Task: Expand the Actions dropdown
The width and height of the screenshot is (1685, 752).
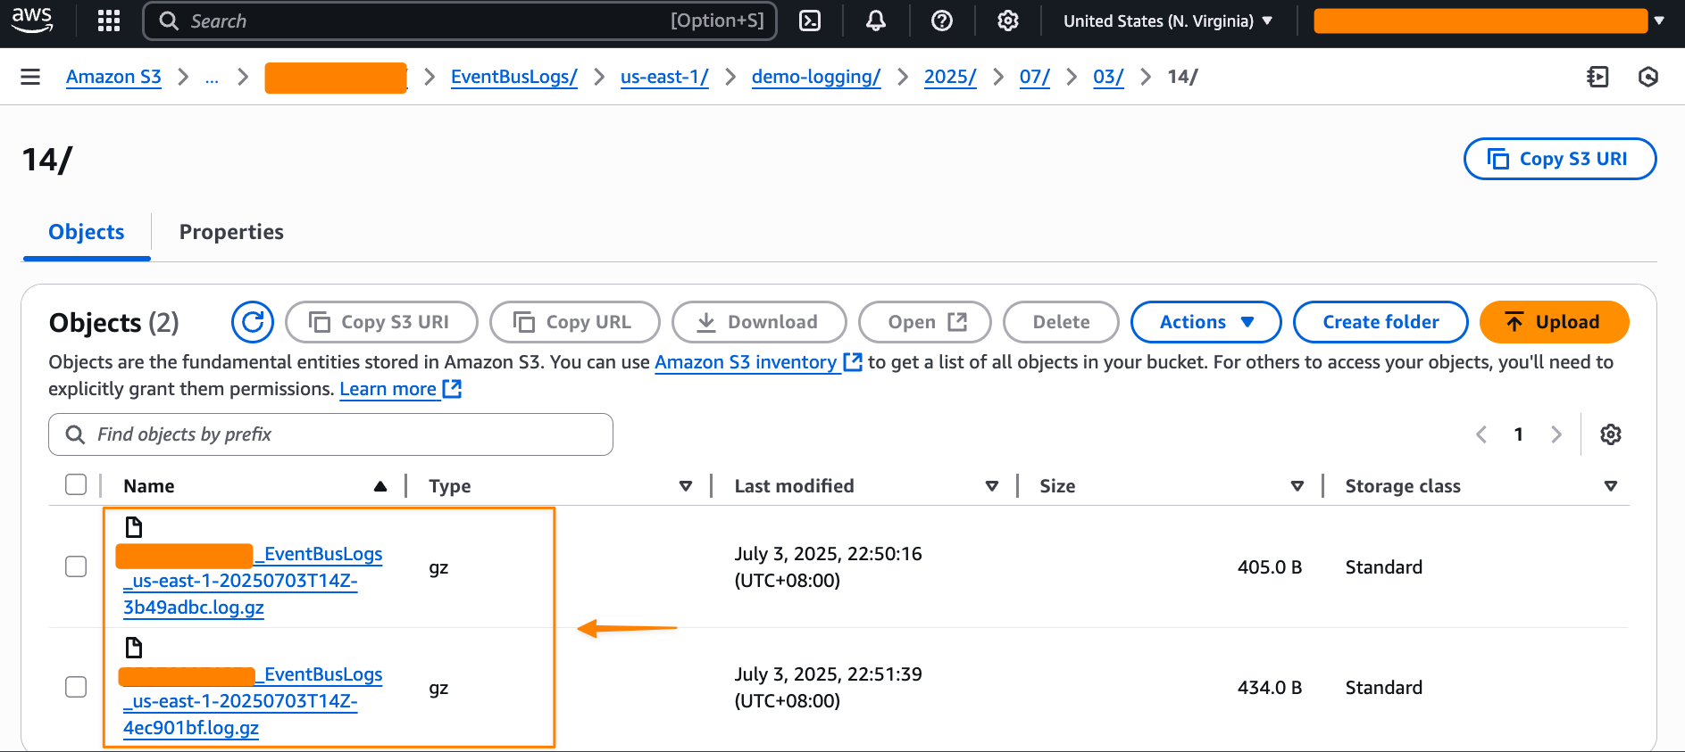Action: (x=1206, y=322)
